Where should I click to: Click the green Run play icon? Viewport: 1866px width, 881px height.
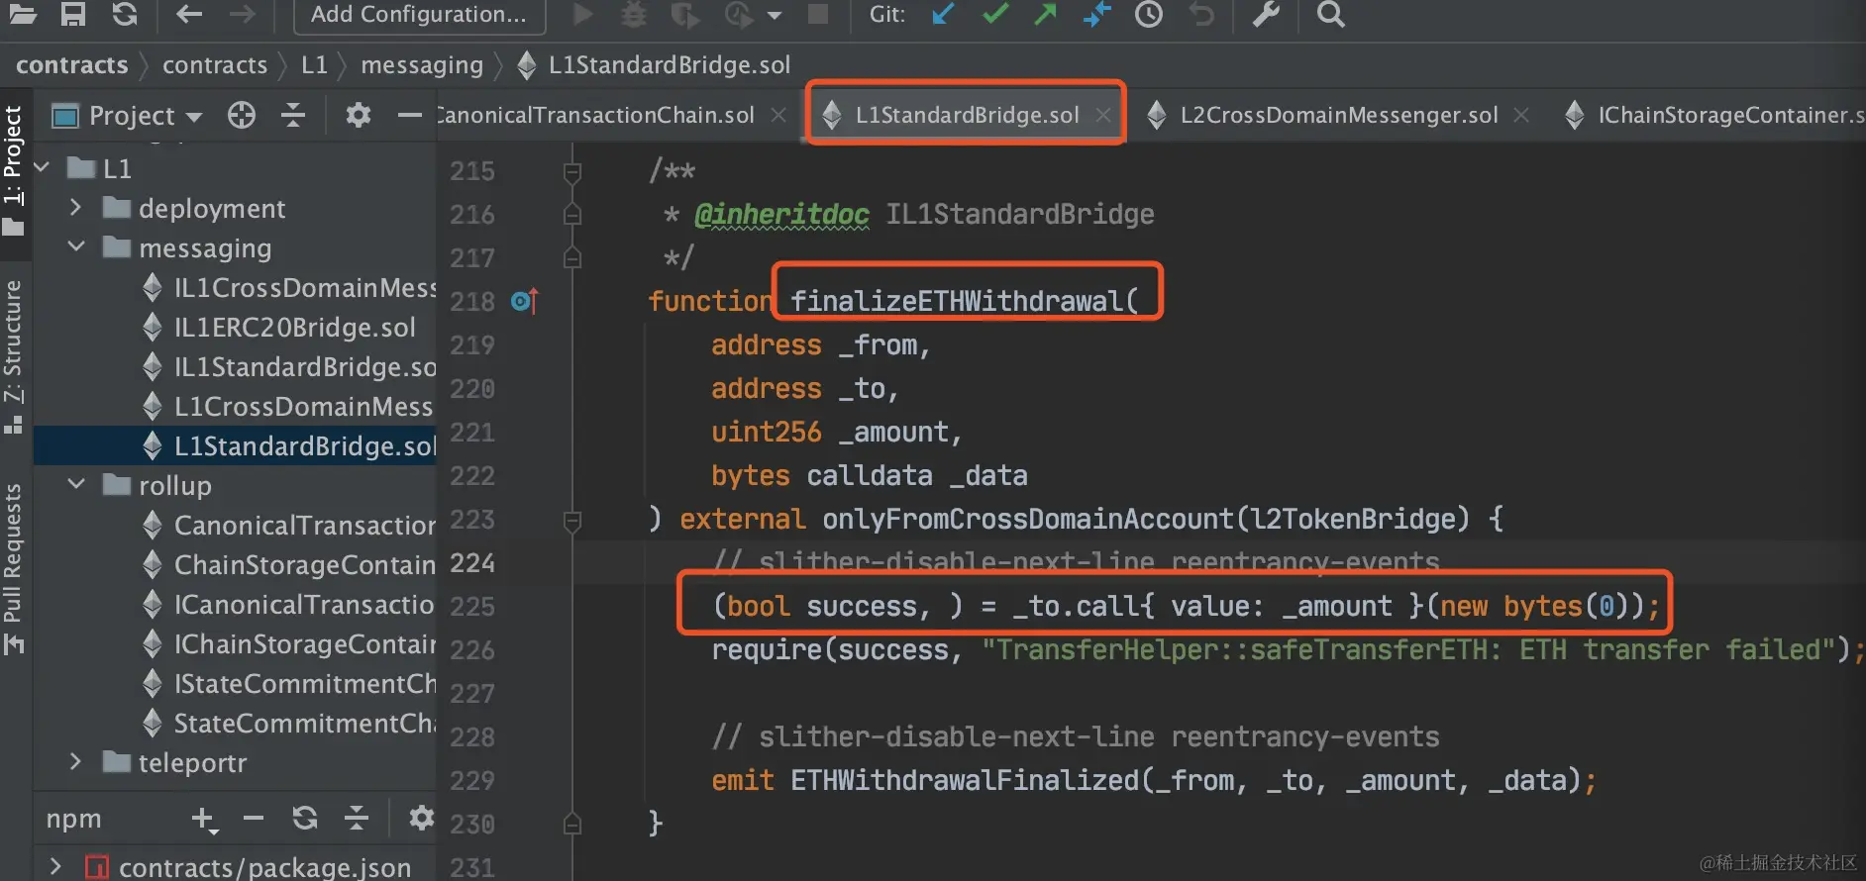pos(583,14)
